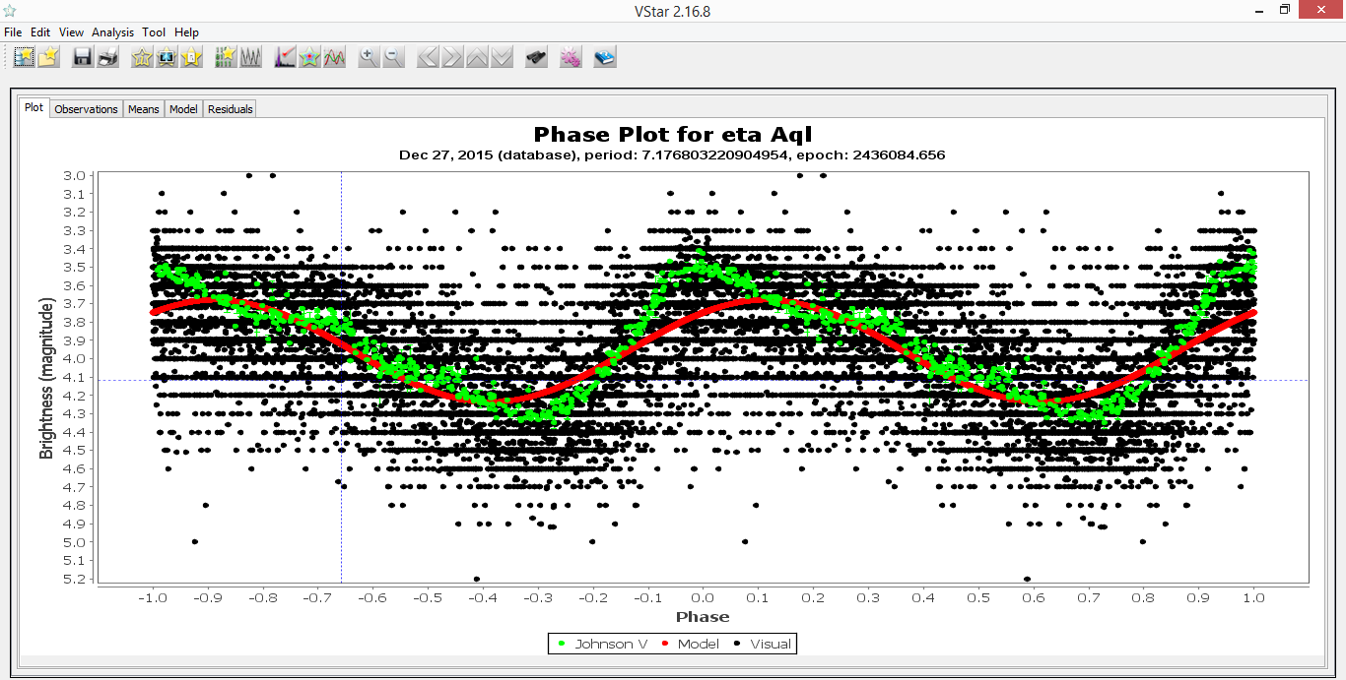Click the black Visual legend marker
1346x680 pixels.
tap(738, 644)
